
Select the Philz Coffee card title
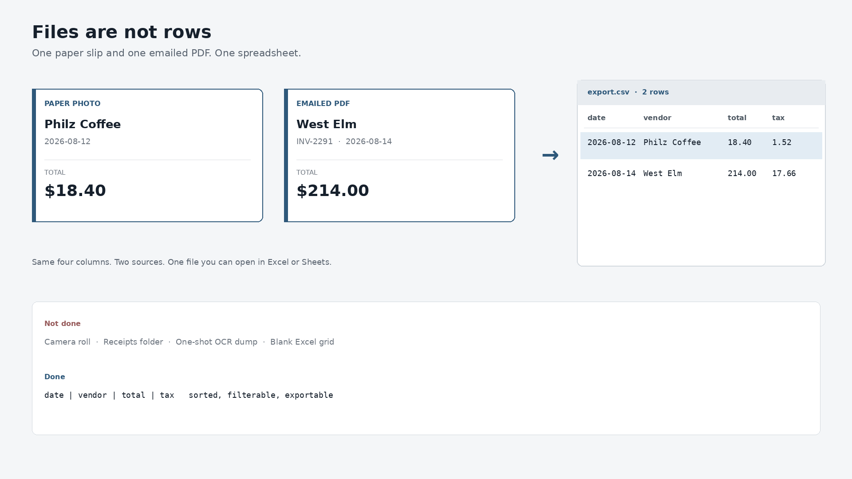point(83,124)
